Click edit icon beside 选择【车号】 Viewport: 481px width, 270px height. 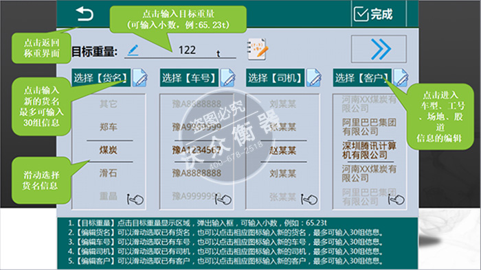[x=227, y=77]
